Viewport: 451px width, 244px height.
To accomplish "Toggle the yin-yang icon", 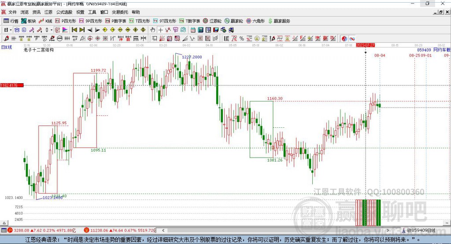I will [x=344, y=39].
